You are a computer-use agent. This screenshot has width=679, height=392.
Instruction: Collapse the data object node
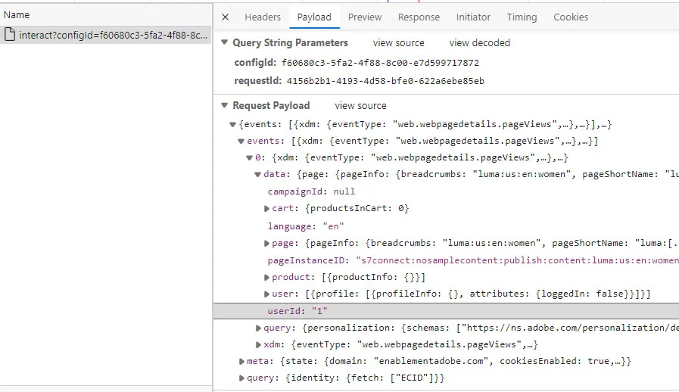[257, 175]
